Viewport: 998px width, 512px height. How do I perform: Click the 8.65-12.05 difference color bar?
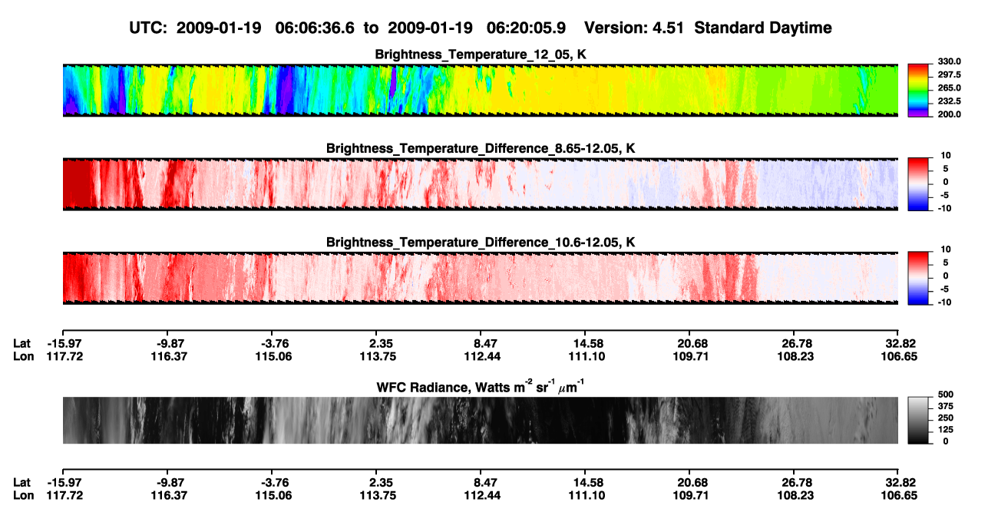pos(918,183)
